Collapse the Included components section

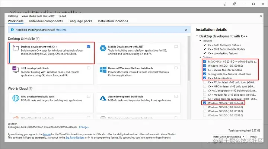[x=200, y=41]
